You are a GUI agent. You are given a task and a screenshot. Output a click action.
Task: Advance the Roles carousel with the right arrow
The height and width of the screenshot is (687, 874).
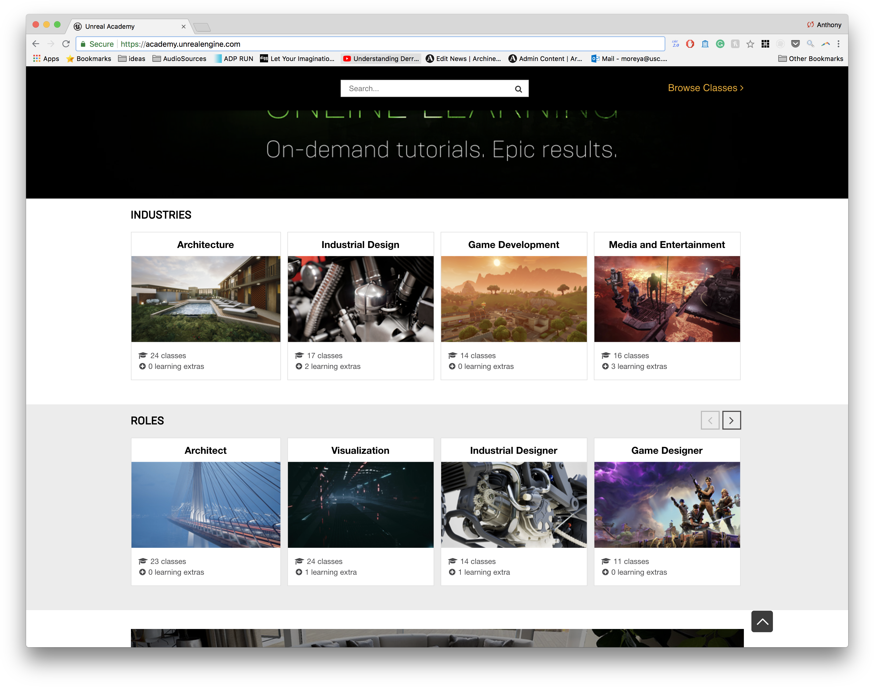(732, 420)
